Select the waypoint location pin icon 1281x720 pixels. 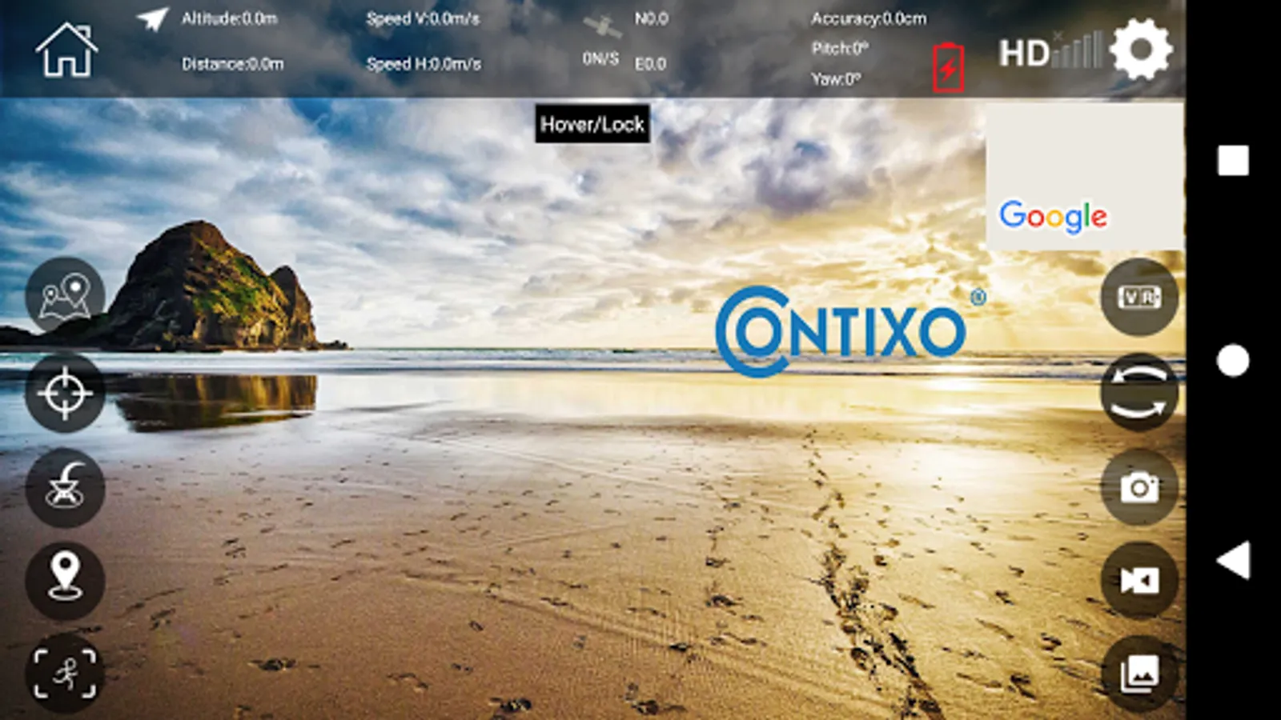65,580
